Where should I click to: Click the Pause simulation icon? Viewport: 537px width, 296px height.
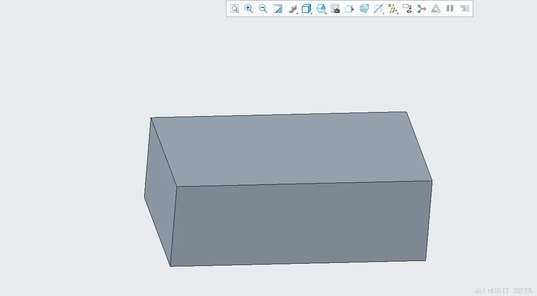(x=450, y=9)
